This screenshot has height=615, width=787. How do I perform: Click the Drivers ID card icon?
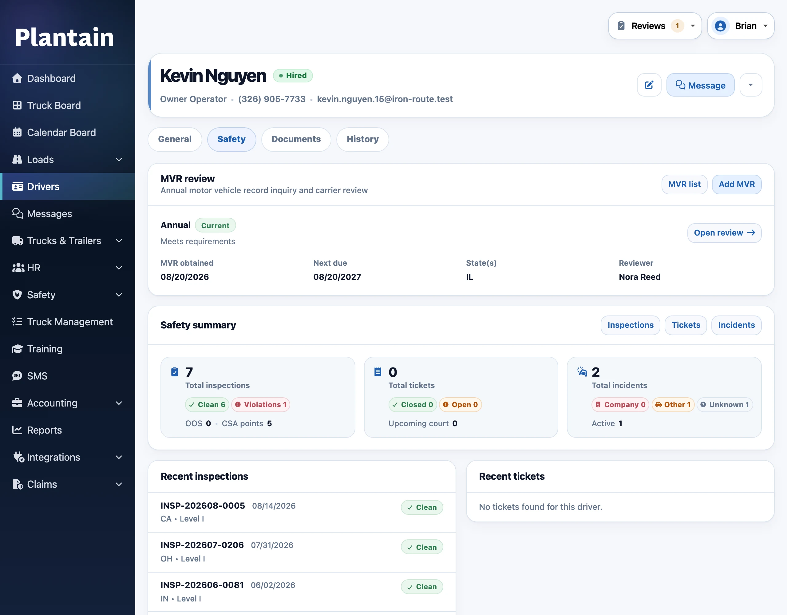pos(18,186)
